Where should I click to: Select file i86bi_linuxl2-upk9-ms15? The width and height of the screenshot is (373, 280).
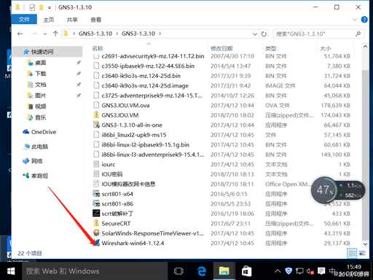134,135
